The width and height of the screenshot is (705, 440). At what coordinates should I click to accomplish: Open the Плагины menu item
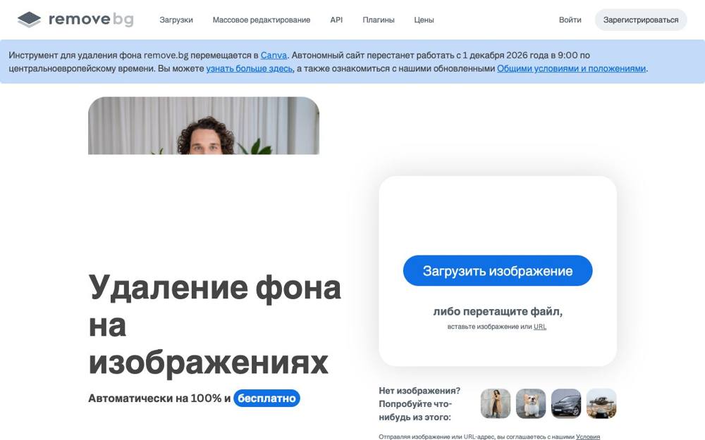tap(379, 20)
